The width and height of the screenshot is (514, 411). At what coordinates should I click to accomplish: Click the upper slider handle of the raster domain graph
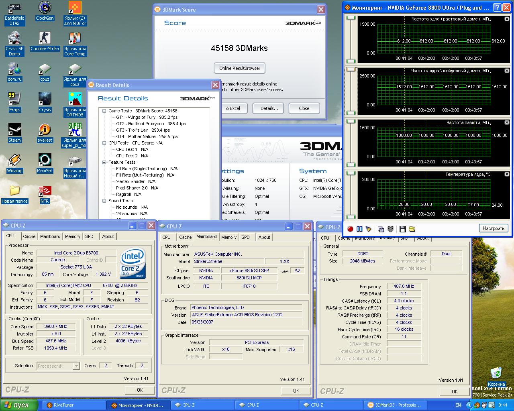pyautogui.click(x=351, y=18)
